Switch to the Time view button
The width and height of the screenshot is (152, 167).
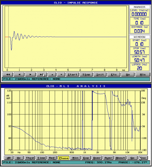point(41,158)
